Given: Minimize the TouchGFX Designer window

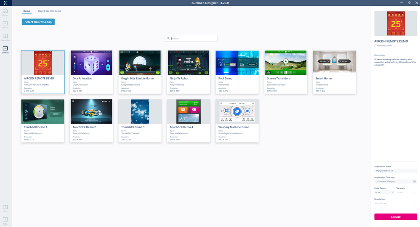Looking at the screenshot, I should coord(401,3).
